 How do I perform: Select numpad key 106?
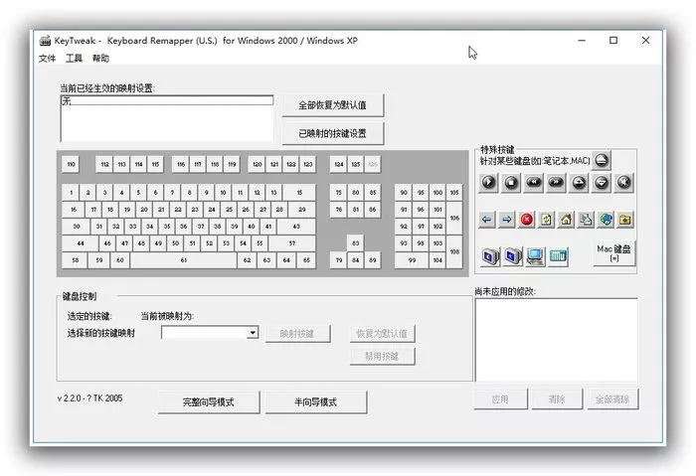point(454,218)
